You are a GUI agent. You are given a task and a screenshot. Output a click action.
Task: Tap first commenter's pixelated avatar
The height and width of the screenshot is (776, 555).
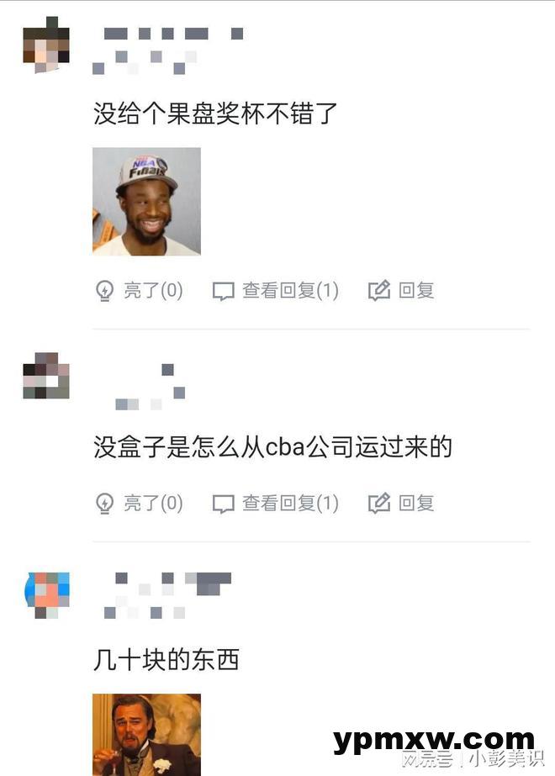(46, 45)
